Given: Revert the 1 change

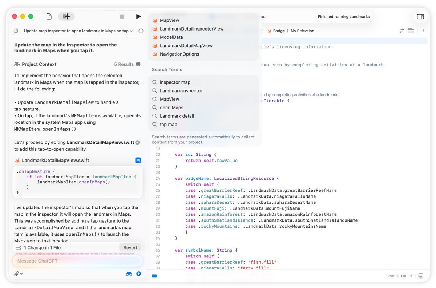Looking at the screenshot, I should pyautogui.click(x=130, y=248).
